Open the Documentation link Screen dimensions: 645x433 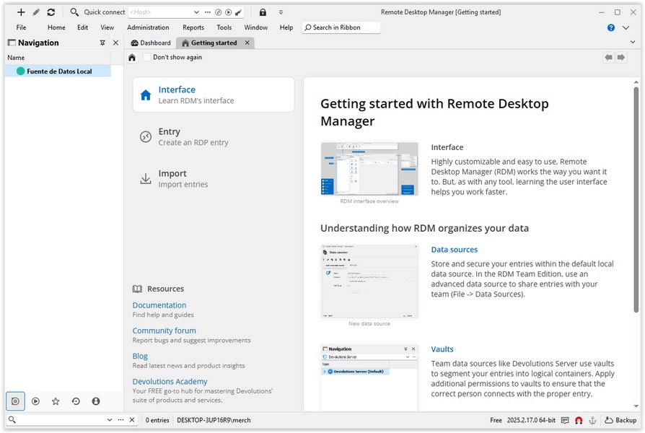(159, 305)
